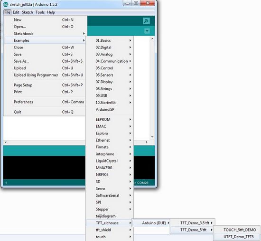Screen dimensions: 261x241
Task: Expand the TFT_Demo_3.5'tft submenu
Action: click(193, 223)
